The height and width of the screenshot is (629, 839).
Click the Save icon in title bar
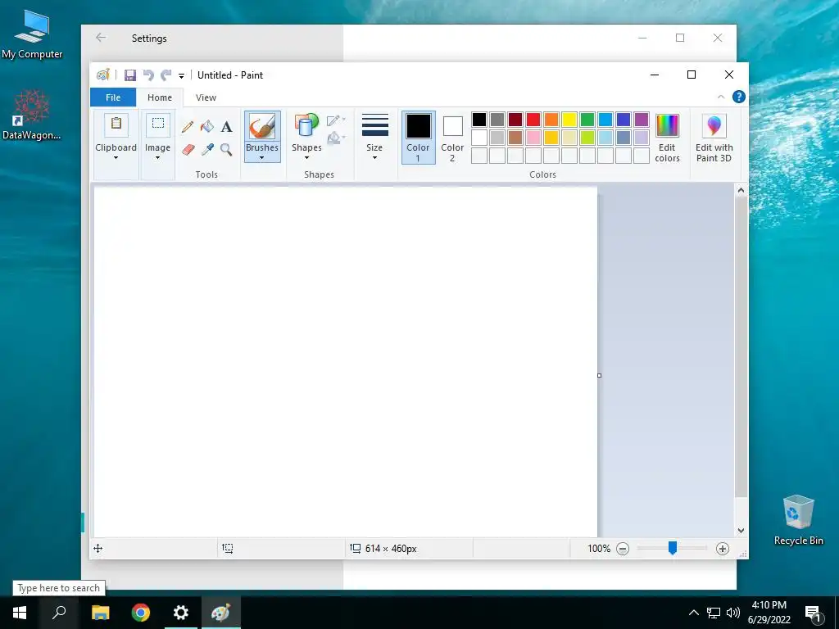(130, 75)
